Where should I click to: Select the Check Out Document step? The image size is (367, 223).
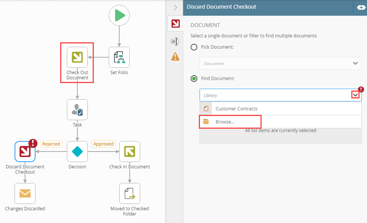77,57
